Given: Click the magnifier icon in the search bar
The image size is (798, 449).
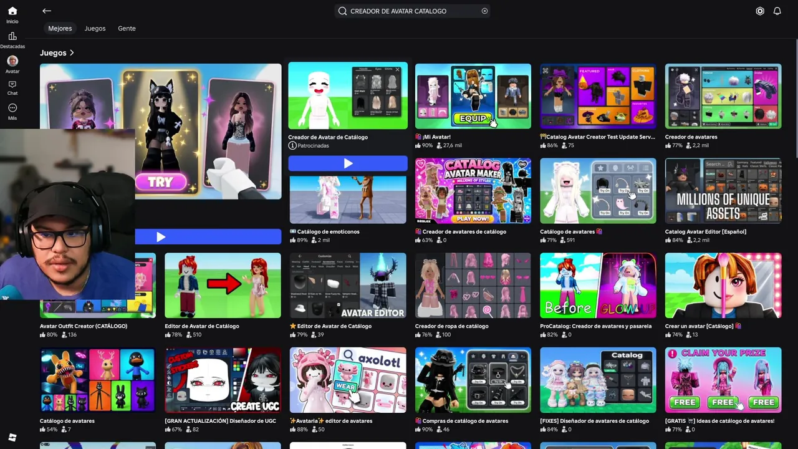Looking at the screenshot, I should coord(342,11).
